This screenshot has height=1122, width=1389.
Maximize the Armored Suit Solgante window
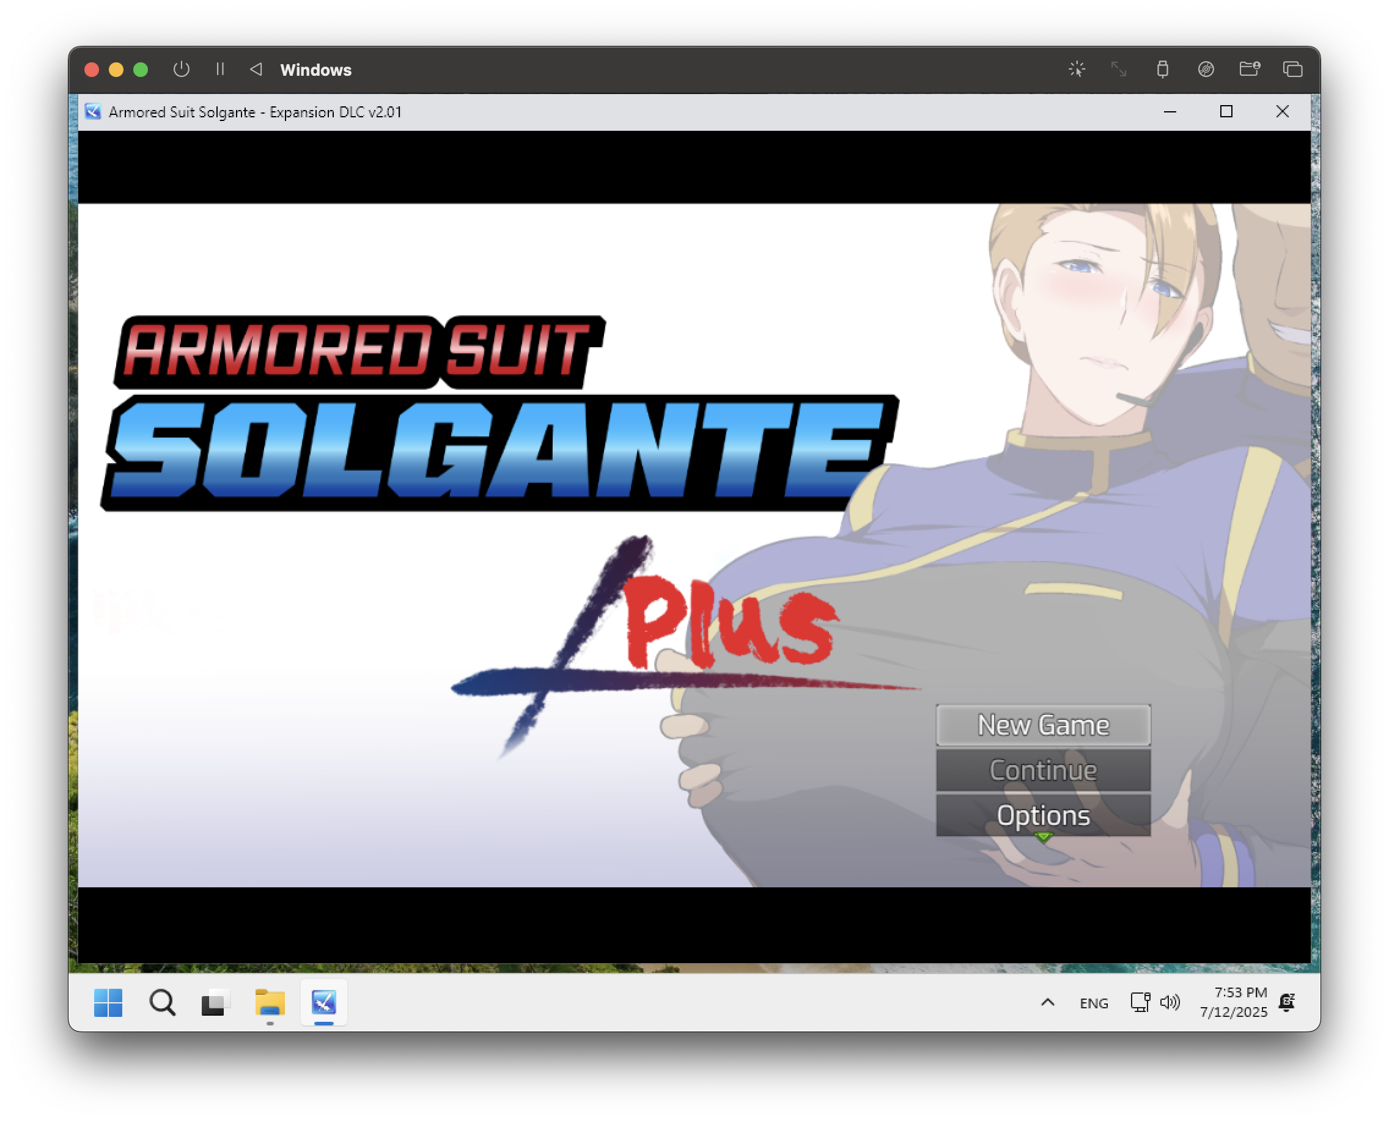[1226, 112]
